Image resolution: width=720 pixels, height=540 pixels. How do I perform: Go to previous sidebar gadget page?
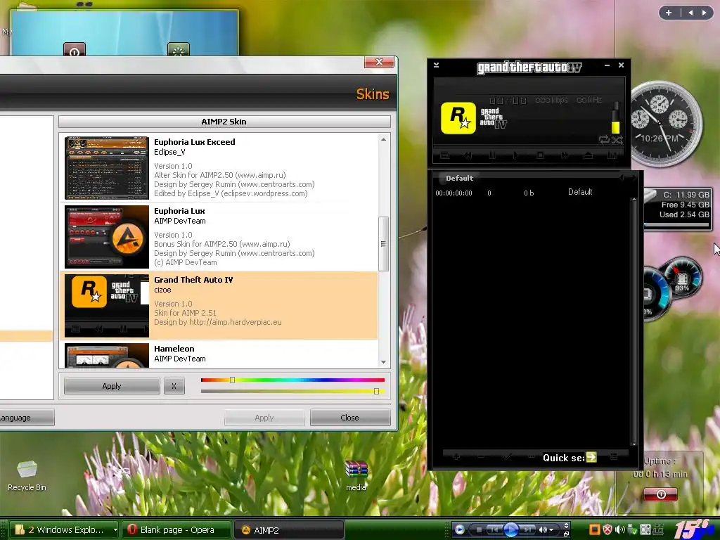coord(690,13)
